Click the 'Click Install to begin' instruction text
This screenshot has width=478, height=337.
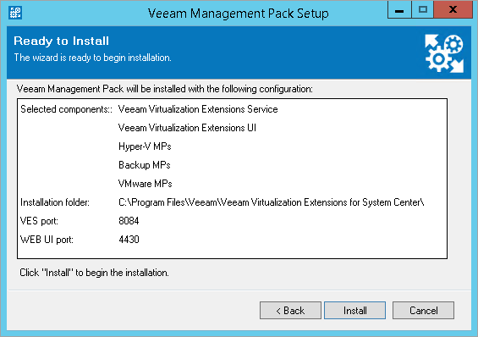coord(94,273)
